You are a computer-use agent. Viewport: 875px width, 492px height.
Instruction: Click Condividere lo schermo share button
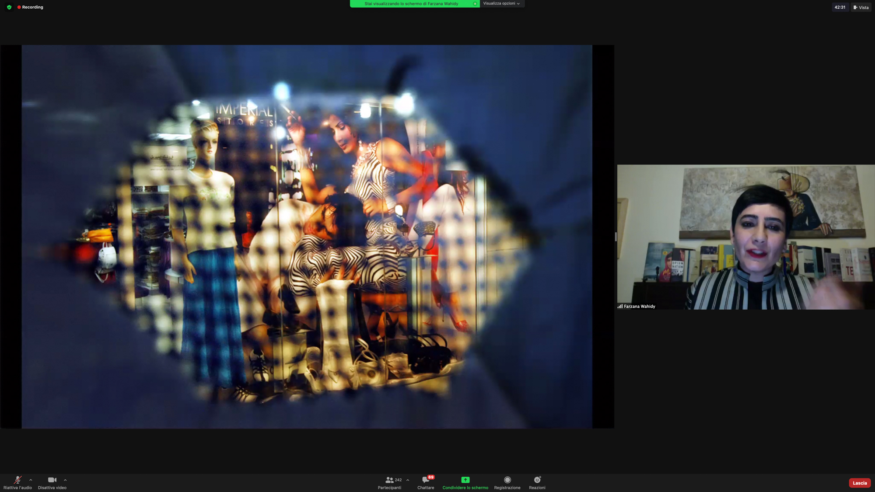coord(465,483)
